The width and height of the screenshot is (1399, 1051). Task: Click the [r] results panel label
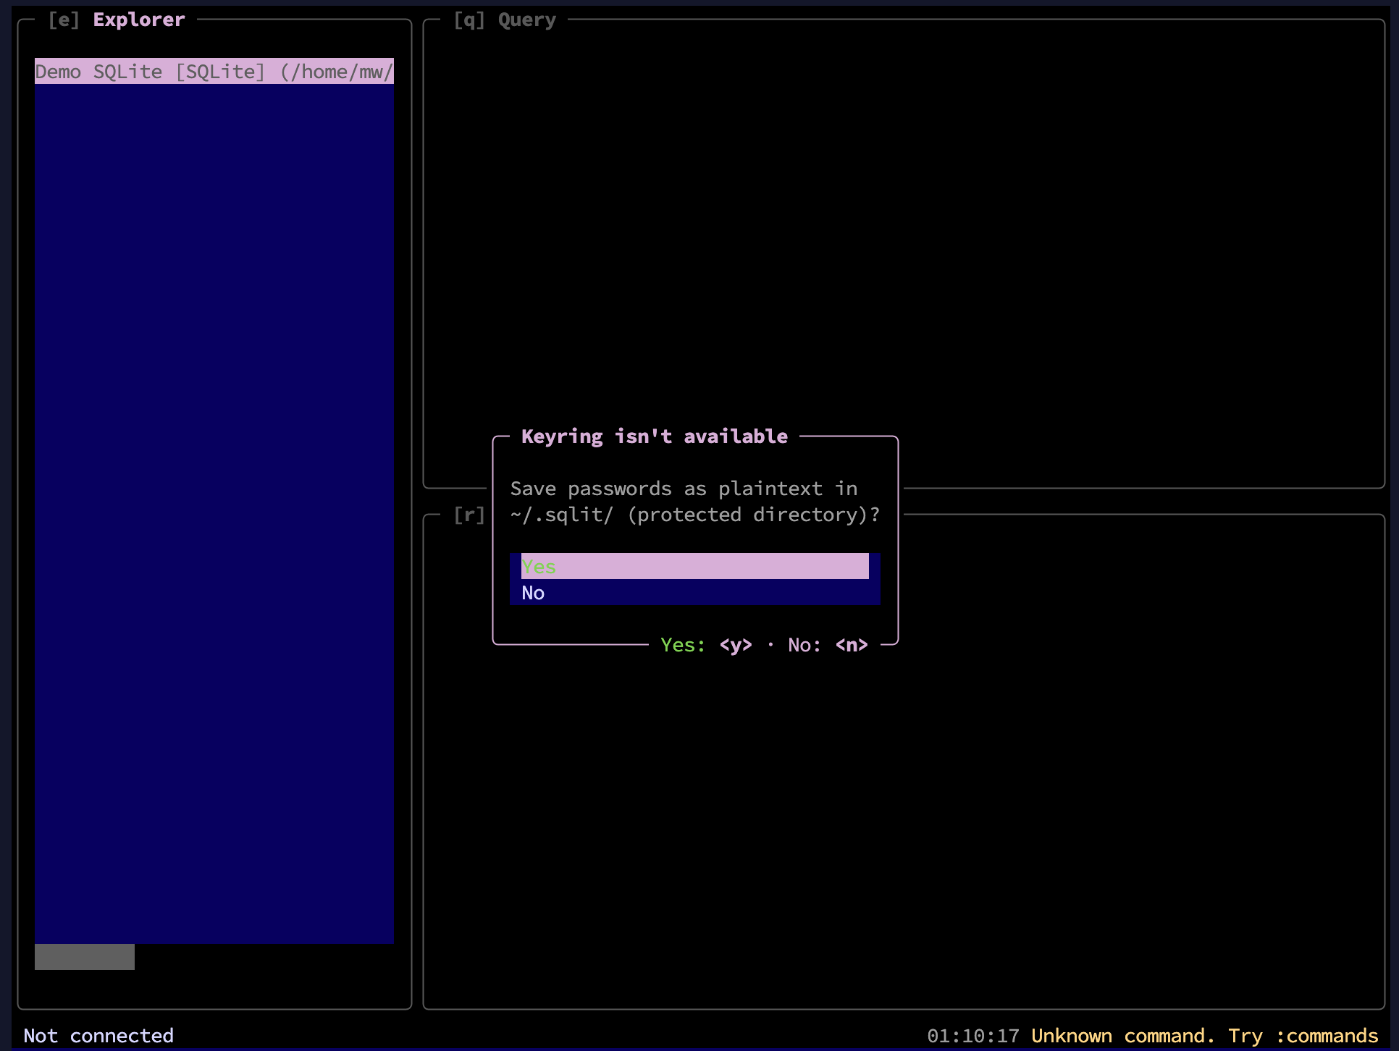469,515
